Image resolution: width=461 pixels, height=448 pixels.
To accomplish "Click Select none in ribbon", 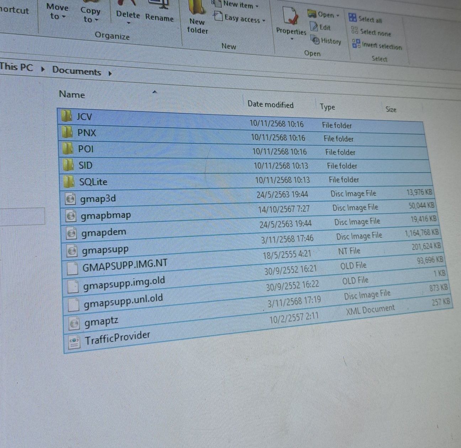I will [x=371, y=32].
